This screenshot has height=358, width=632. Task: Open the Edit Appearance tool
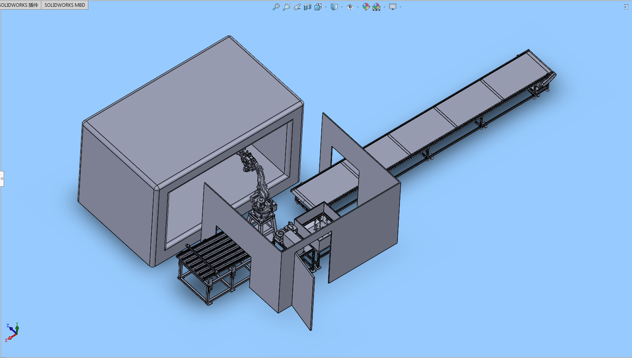coord(366,7)
